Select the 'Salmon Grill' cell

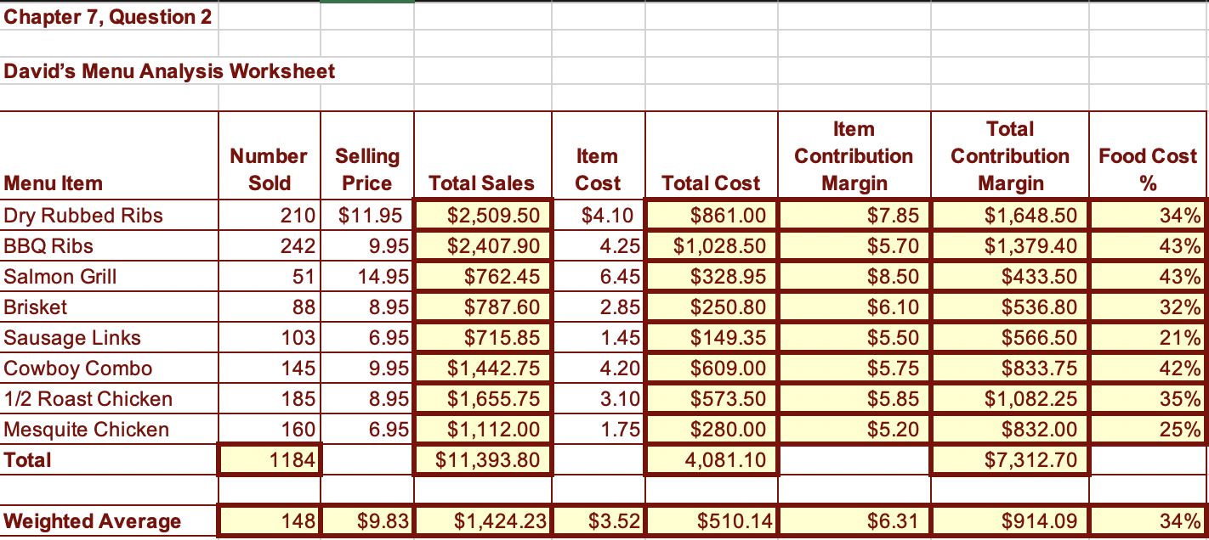(109, 276)
